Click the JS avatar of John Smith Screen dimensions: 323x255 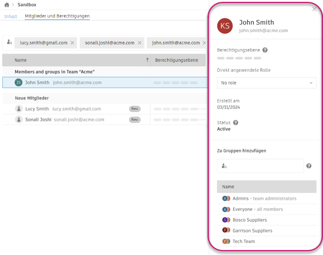tap(18, 83)
